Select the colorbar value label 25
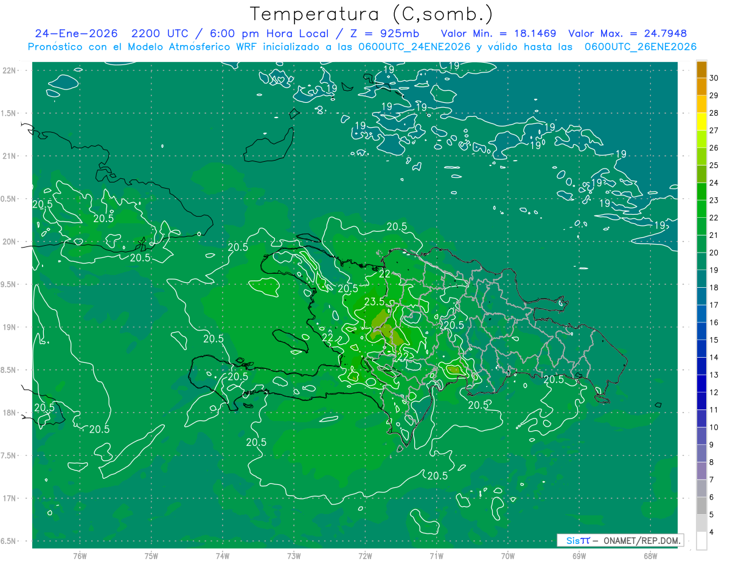This screenshot has height=564, width=730. tap(714, 165)
